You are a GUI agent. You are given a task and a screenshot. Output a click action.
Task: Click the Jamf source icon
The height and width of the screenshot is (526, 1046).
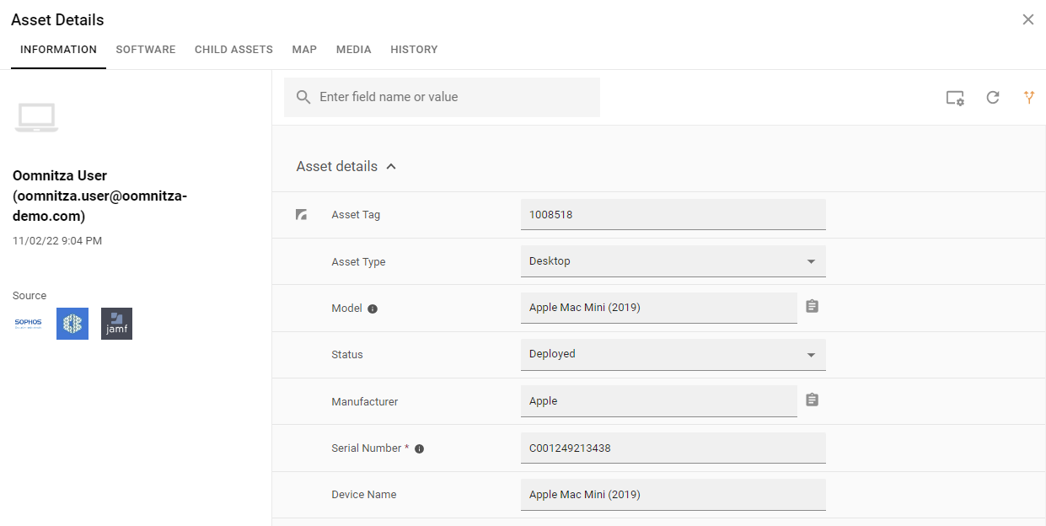(x=116, y=324)
